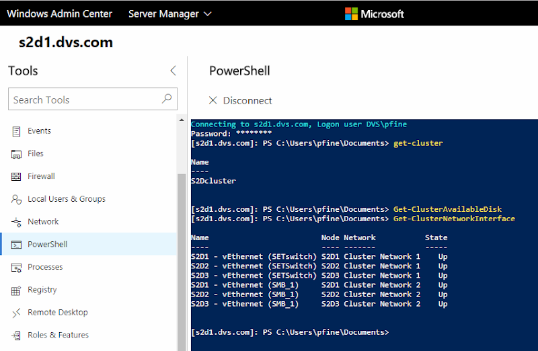538x351 pixels.
Task: Collapse the Tools panel with the chevron
Action: [x=173, y=71]
